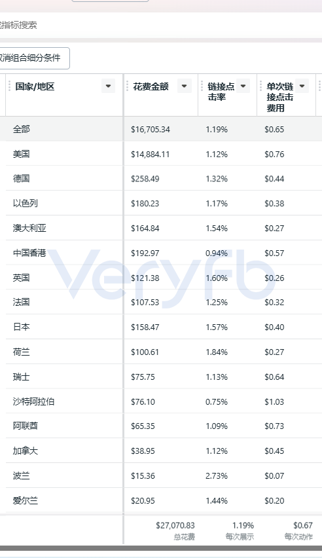Click the 链接点击率 column drag handle icon
The height and width of the screenshot is (558, 322).
point(202,86)
